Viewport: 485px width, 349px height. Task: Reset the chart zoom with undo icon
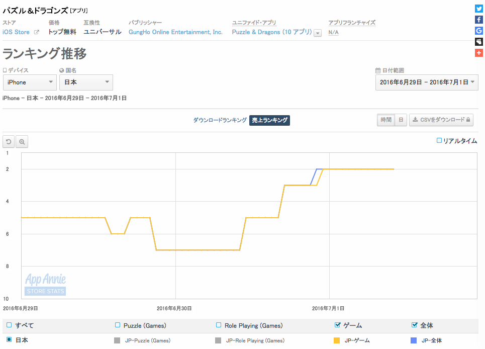pyautogui.click(x=9, y=142)
